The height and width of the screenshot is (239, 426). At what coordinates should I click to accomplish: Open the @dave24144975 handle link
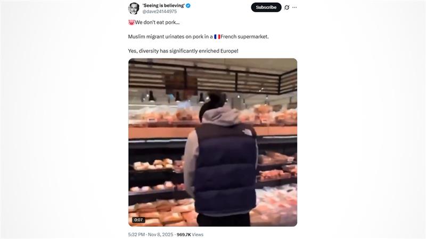[159, 11]
